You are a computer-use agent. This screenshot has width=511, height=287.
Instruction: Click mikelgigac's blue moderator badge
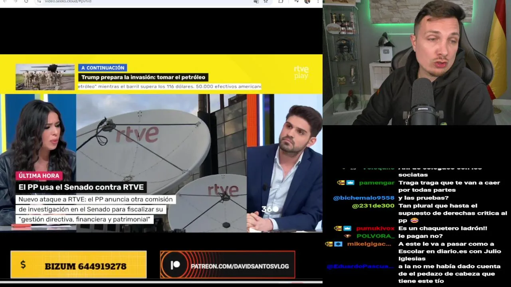pos(338,244)
